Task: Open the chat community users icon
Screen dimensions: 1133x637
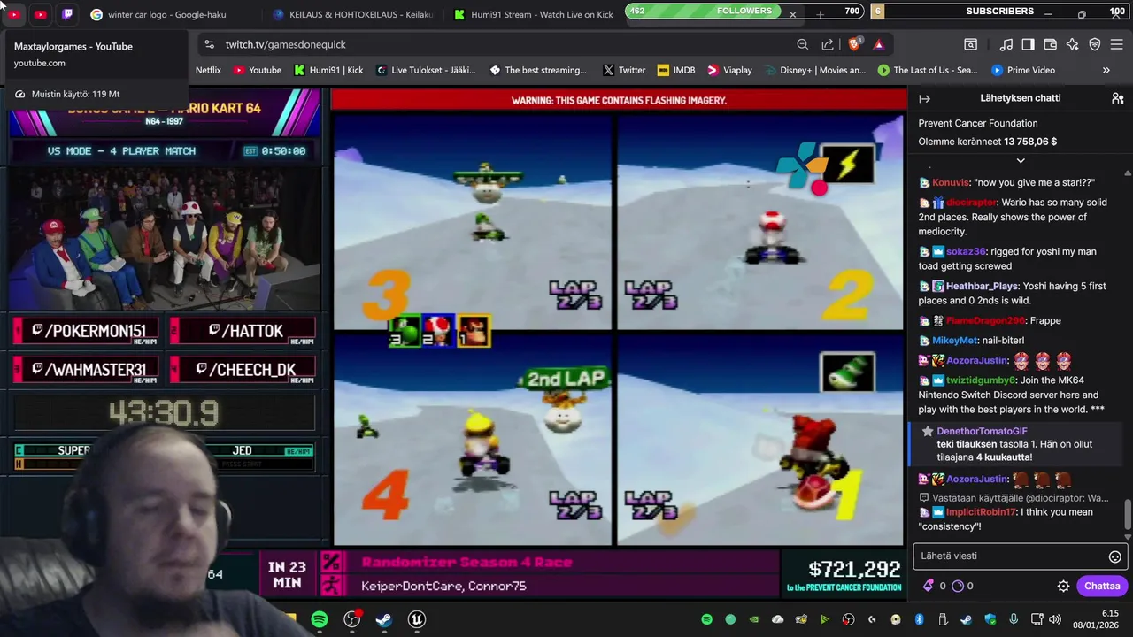Action: [1117, 98]
